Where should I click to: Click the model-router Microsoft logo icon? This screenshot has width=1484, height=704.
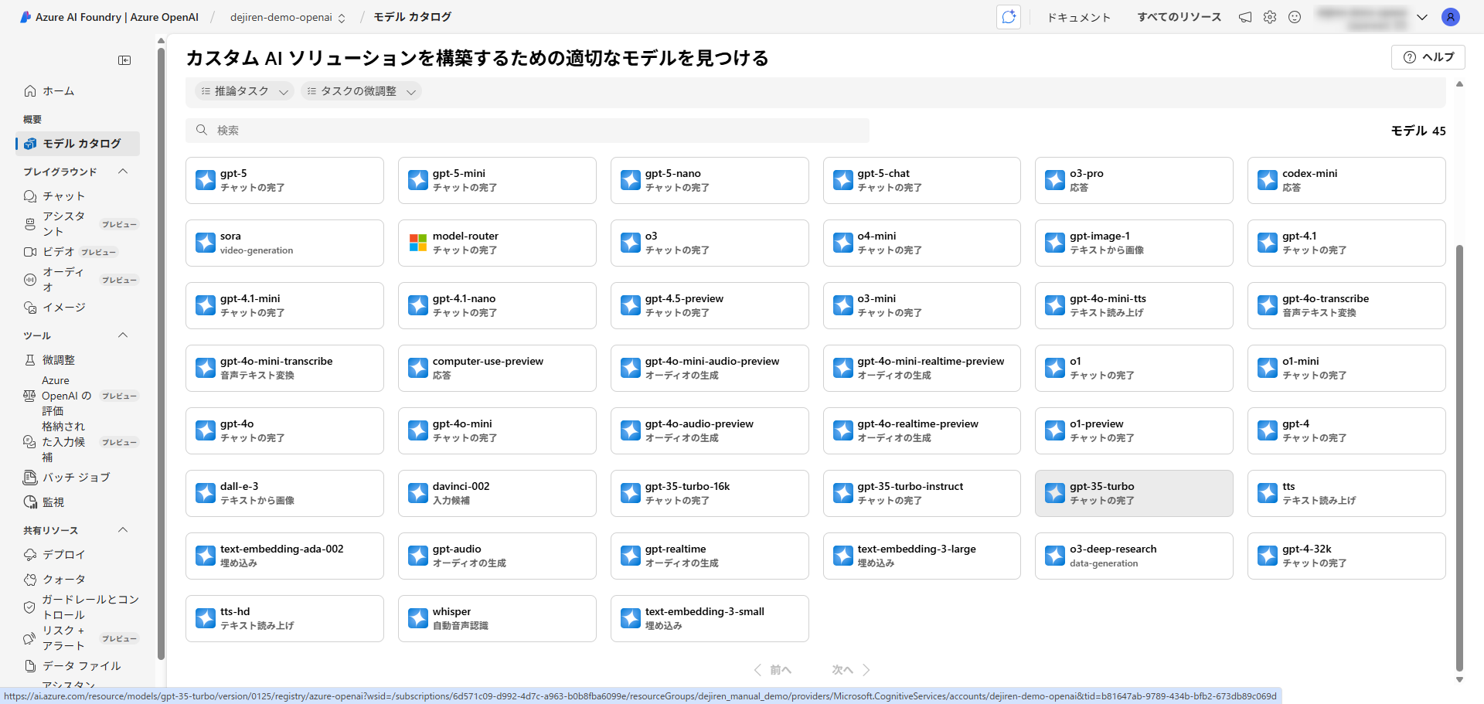pyautogui.click(x=418, y=243)
